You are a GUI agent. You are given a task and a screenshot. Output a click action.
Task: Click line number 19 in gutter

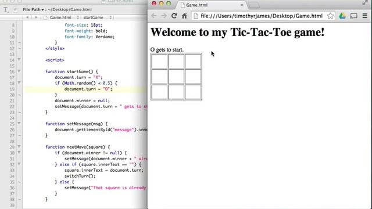pos(12,89)
